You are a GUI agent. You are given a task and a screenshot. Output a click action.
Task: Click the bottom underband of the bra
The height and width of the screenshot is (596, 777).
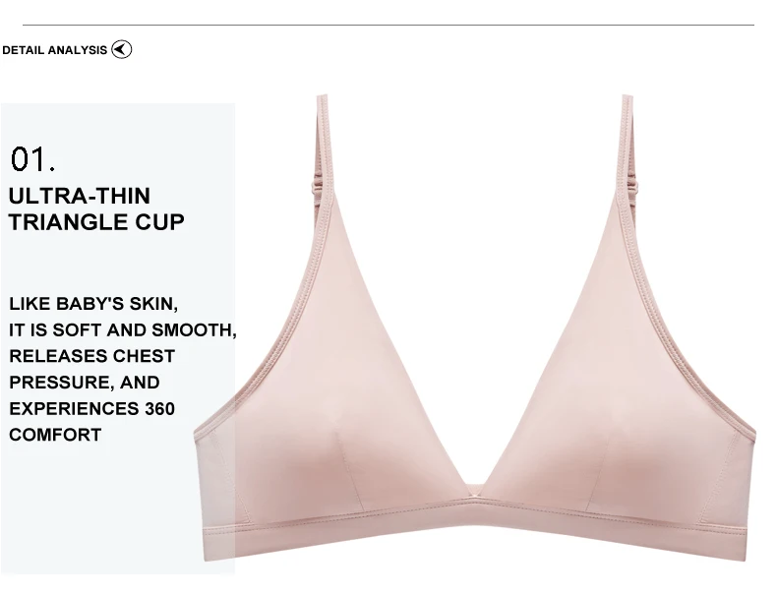475,533
